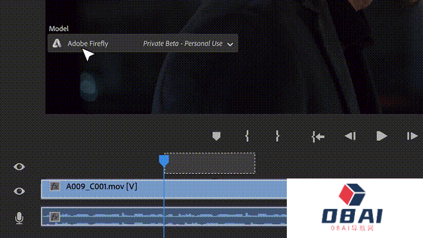
Task: Select the audio waveform clip
Action: (164, 216)
